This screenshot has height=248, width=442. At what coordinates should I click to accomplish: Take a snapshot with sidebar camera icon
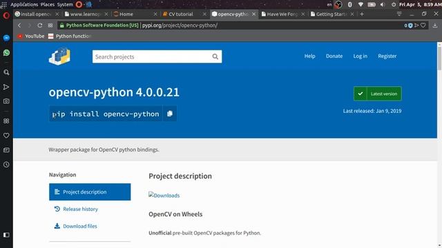pos(6,101)
